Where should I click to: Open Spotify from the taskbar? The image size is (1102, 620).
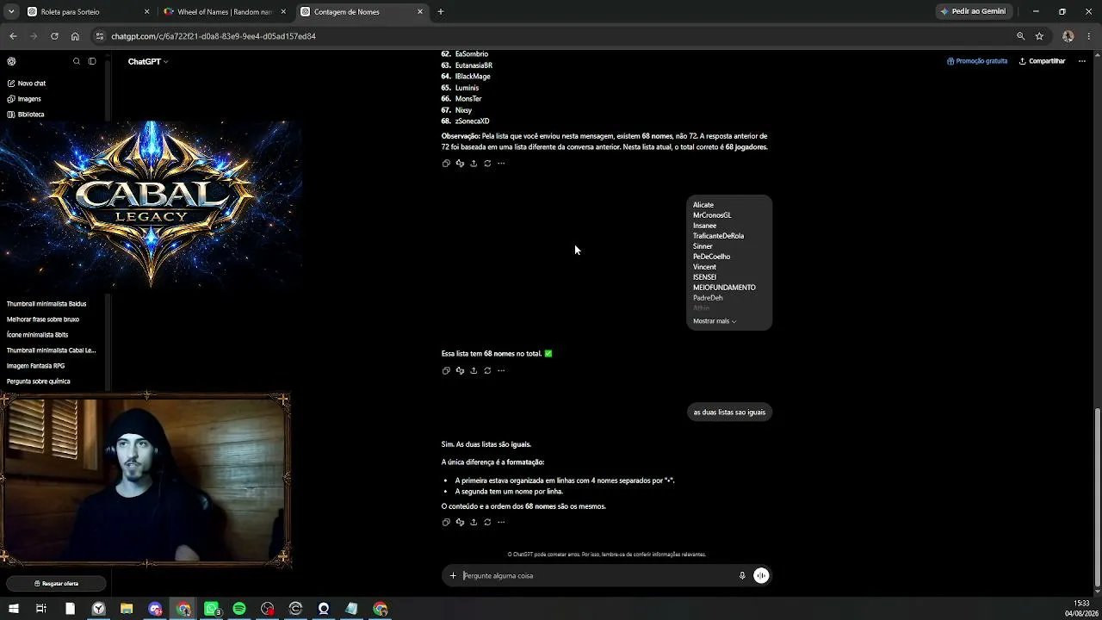click(x=239, y=609)
